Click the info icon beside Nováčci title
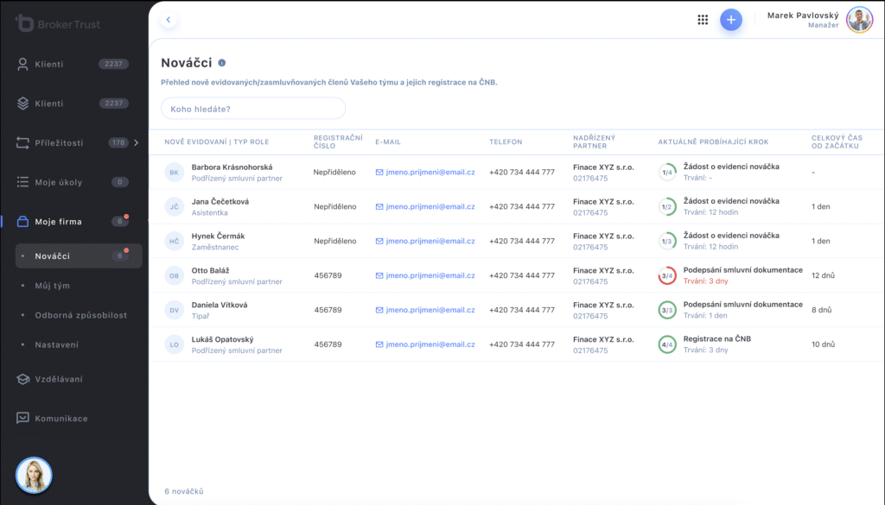This screenshot has height=505, width=885. click(222, 63)
